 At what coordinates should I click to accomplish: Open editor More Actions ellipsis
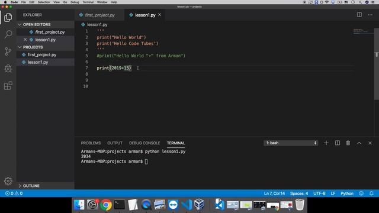point(370,15)
